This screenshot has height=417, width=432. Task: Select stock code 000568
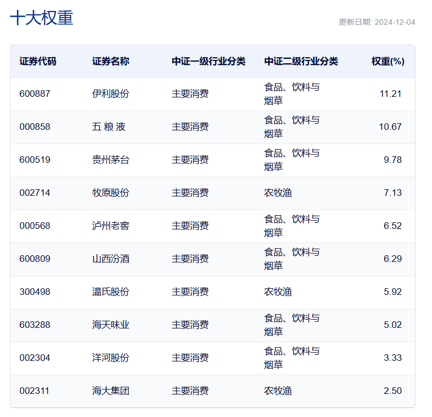[35, 226]
